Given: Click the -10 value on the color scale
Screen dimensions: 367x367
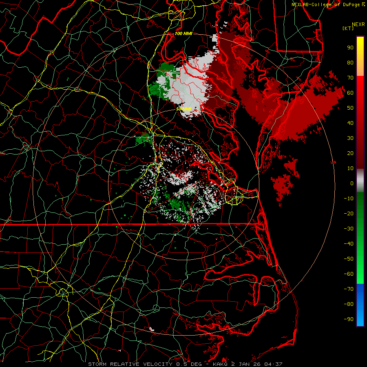Looking at the screenshot, I should click(349, 199).
